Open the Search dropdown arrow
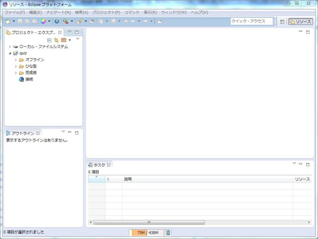Viewport: 318px width, 239px height. tap(86, 21)
